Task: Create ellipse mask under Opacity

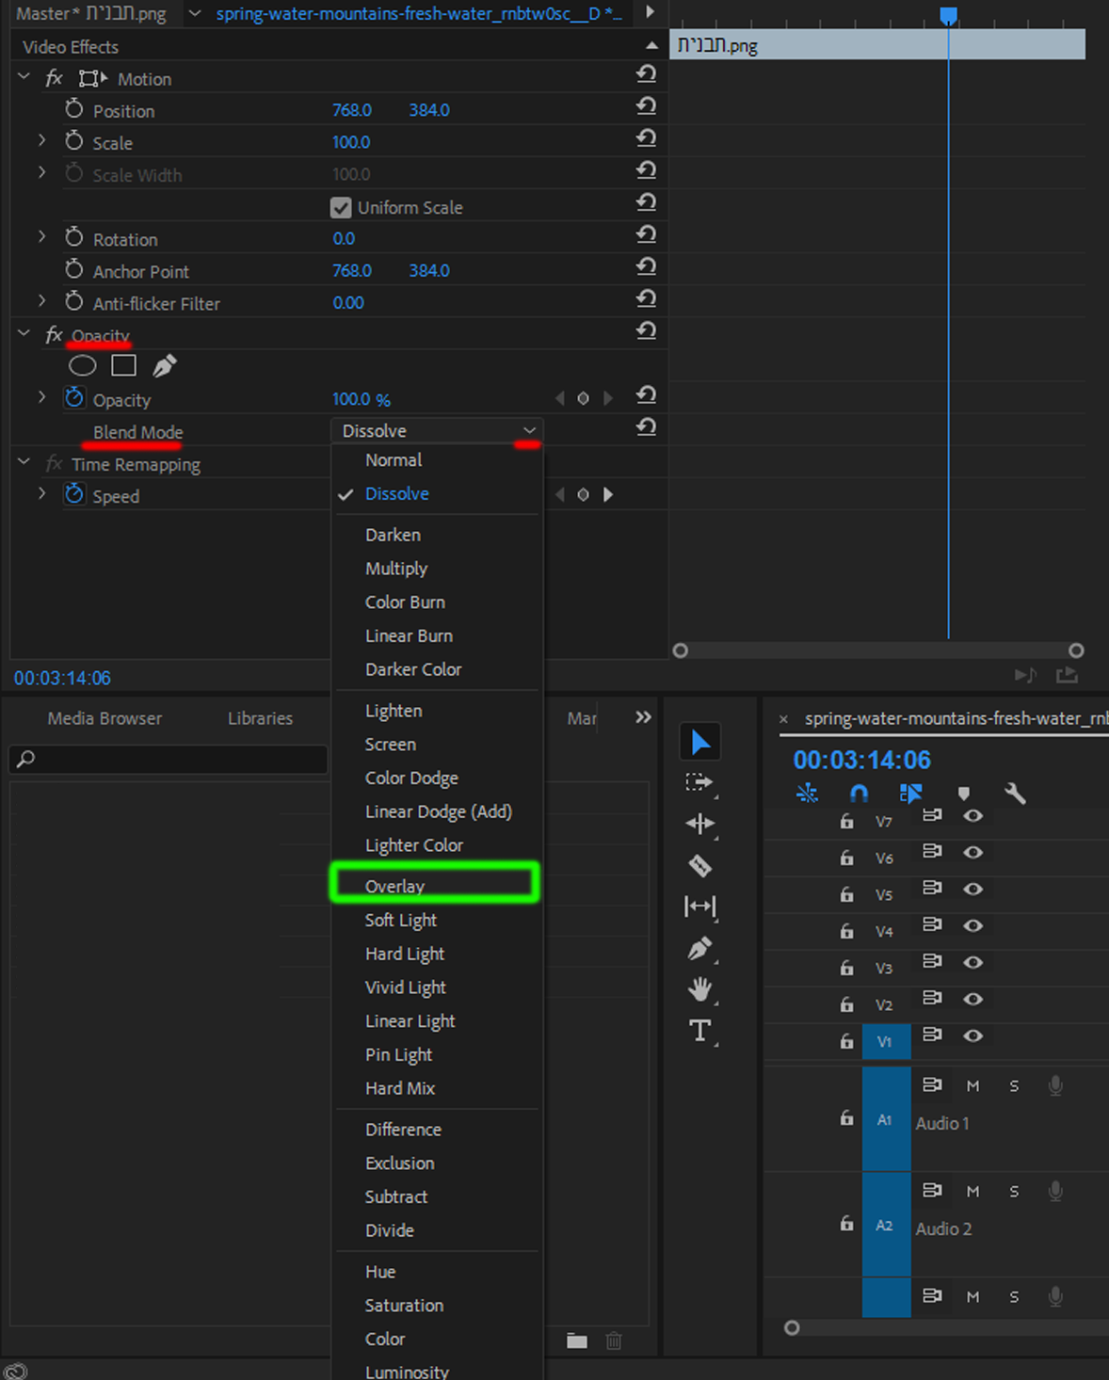Action: [83, 365]
